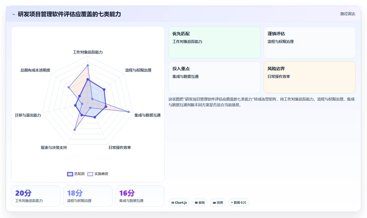Click 实施难度 data point on 总拥有成本透明度 axis
Image resolution: width=367 pixels, height=218 pixels.
(x=68, y=87)
